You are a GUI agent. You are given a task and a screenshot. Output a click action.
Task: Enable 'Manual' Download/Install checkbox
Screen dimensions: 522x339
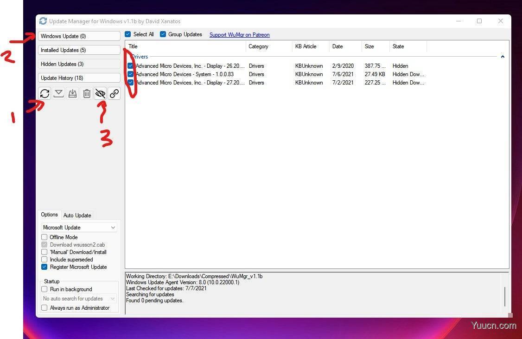pos(45,252)
